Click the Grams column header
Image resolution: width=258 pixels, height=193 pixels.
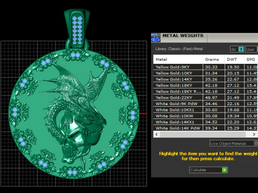pyautogui.click(x=213, y=60)
